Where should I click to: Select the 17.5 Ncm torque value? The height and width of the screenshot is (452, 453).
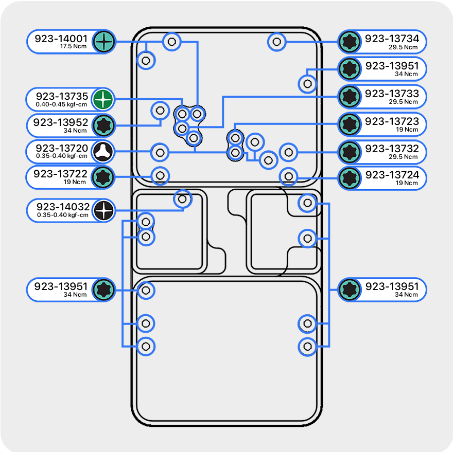(73, 47)
